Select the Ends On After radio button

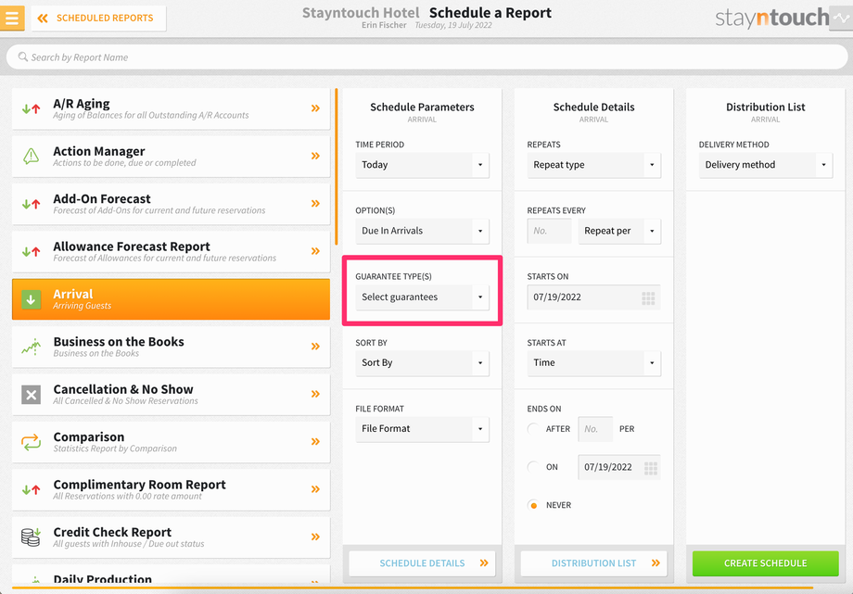[534, 429]
